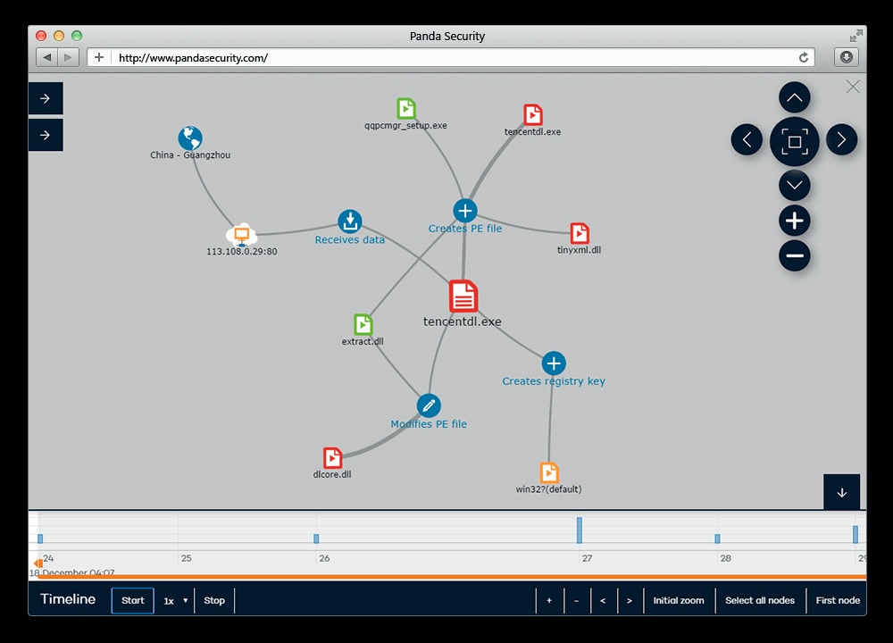This screenshot has width=893, height=643.
Task: Reload the page with the refresh icon
Action: 804,57
